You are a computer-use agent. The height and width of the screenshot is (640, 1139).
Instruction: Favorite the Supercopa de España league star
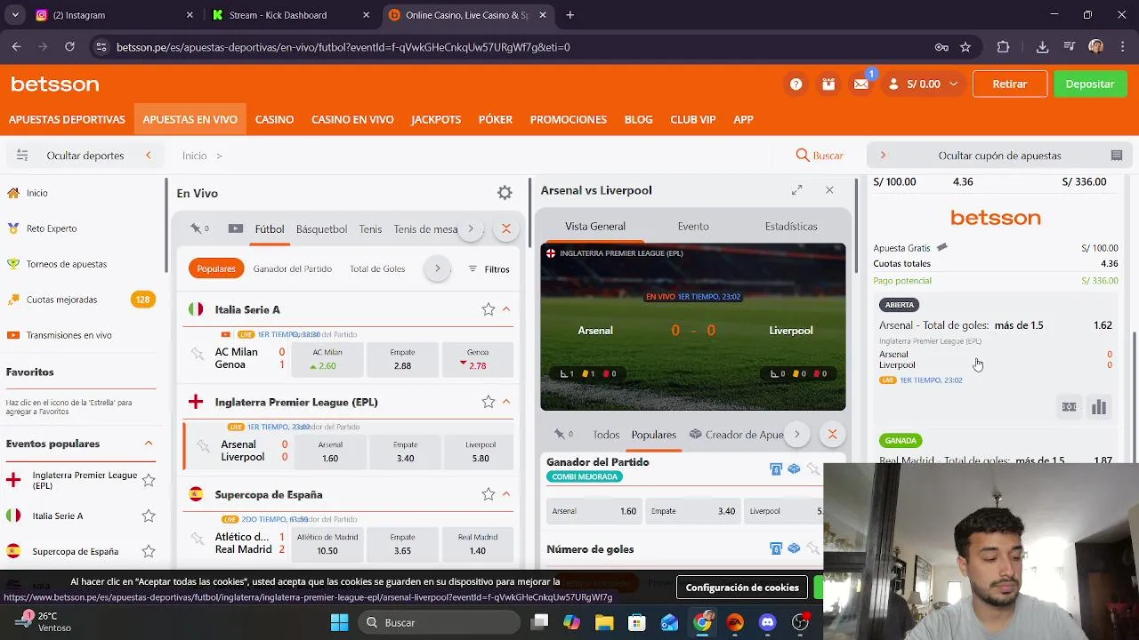point(488,494)
